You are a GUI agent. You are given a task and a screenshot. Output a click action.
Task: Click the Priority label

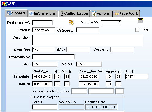click(101, 50)
